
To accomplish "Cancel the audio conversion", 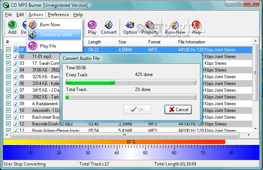I will click(x=178, y=109).
